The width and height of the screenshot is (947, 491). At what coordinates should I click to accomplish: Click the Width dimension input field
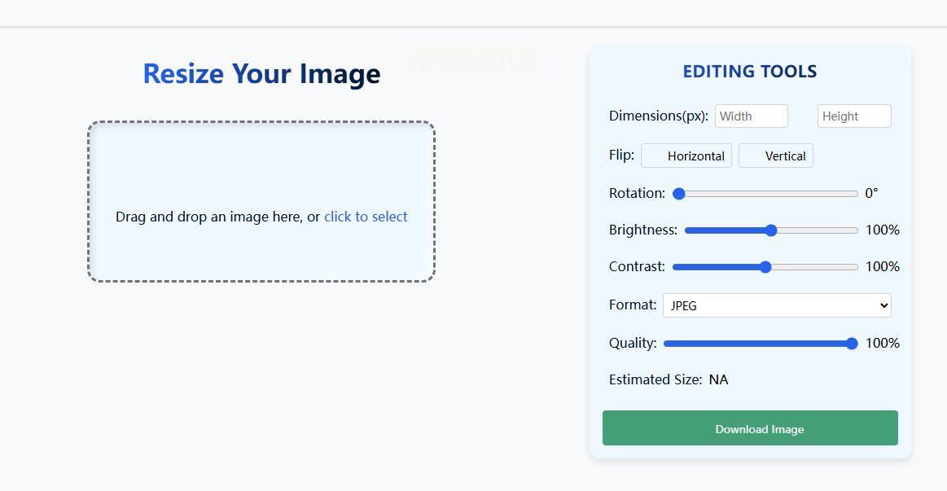point(751,116)
